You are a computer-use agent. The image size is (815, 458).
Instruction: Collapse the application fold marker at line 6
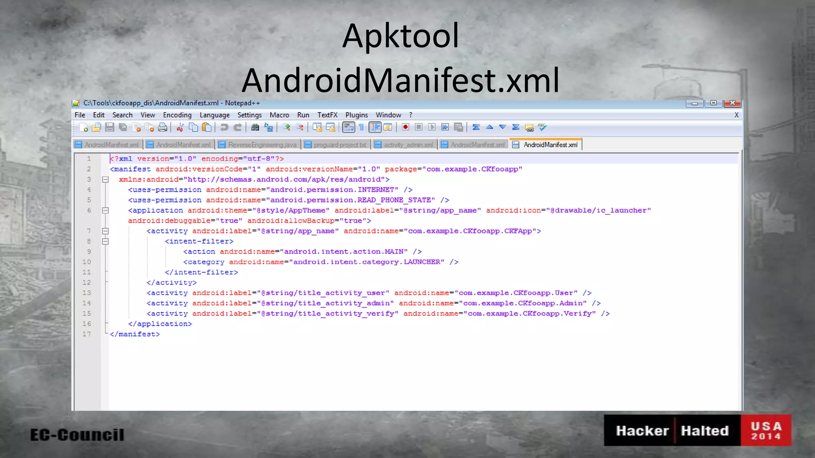coord(105,211)
